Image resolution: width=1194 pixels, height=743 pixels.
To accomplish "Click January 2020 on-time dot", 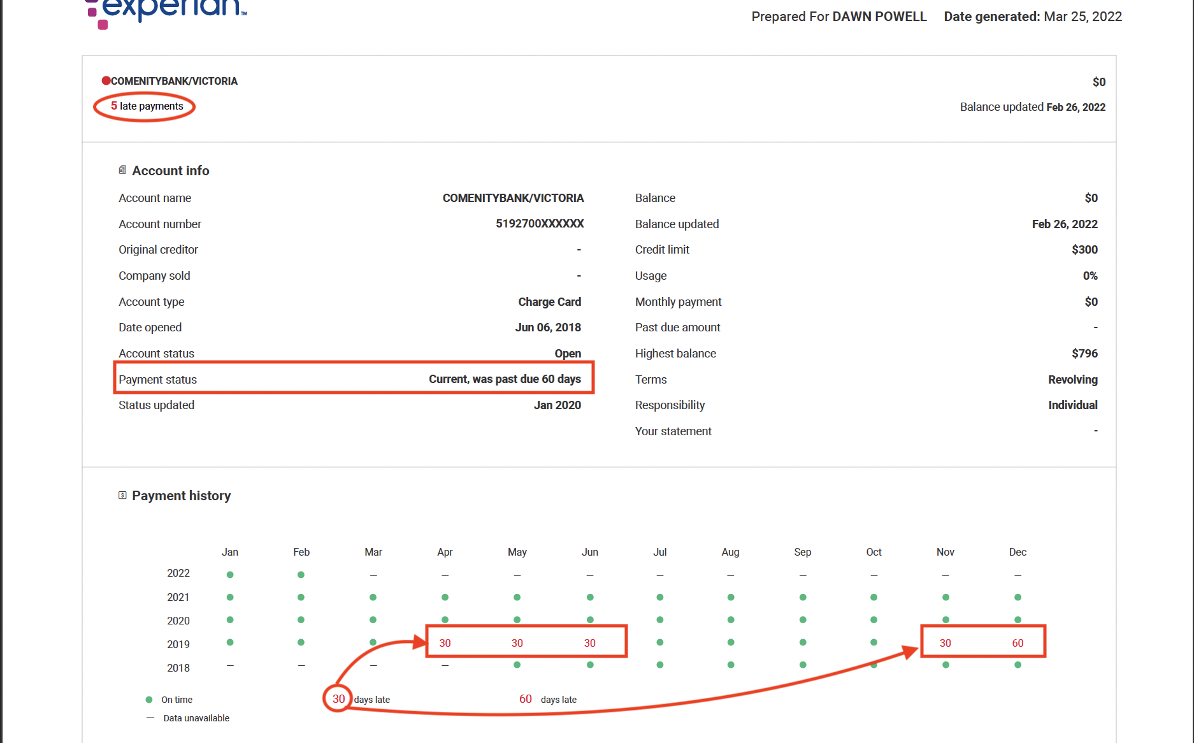I will point(230,619).
